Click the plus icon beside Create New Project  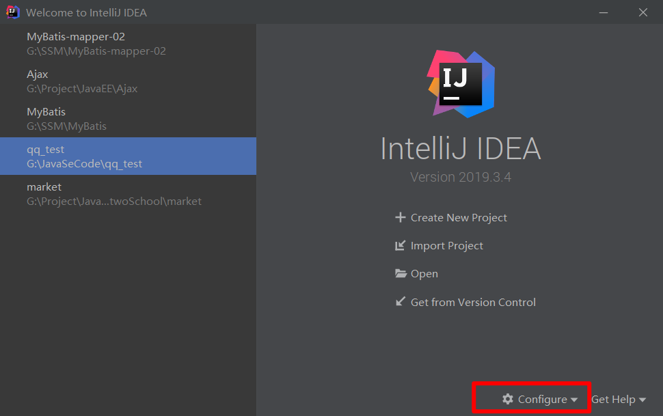(401, 218)
